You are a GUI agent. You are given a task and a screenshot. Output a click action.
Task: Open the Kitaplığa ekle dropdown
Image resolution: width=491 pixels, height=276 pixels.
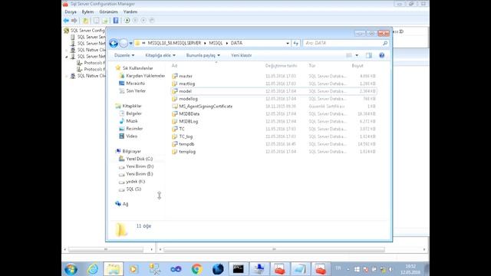pyautogui.click(x=160, y=55)
